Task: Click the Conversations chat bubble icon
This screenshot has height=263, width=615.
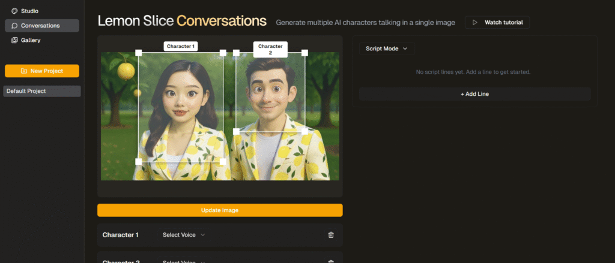Action: (14, 25)
